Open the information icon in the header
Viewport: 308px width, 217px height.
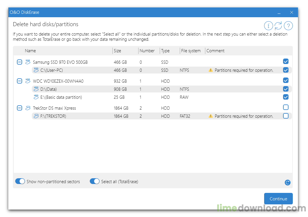[x=268, y=26]
